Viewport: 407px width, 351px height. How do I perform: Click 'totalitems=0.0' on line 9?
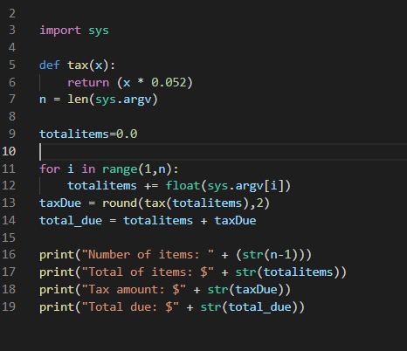point(88,134)
